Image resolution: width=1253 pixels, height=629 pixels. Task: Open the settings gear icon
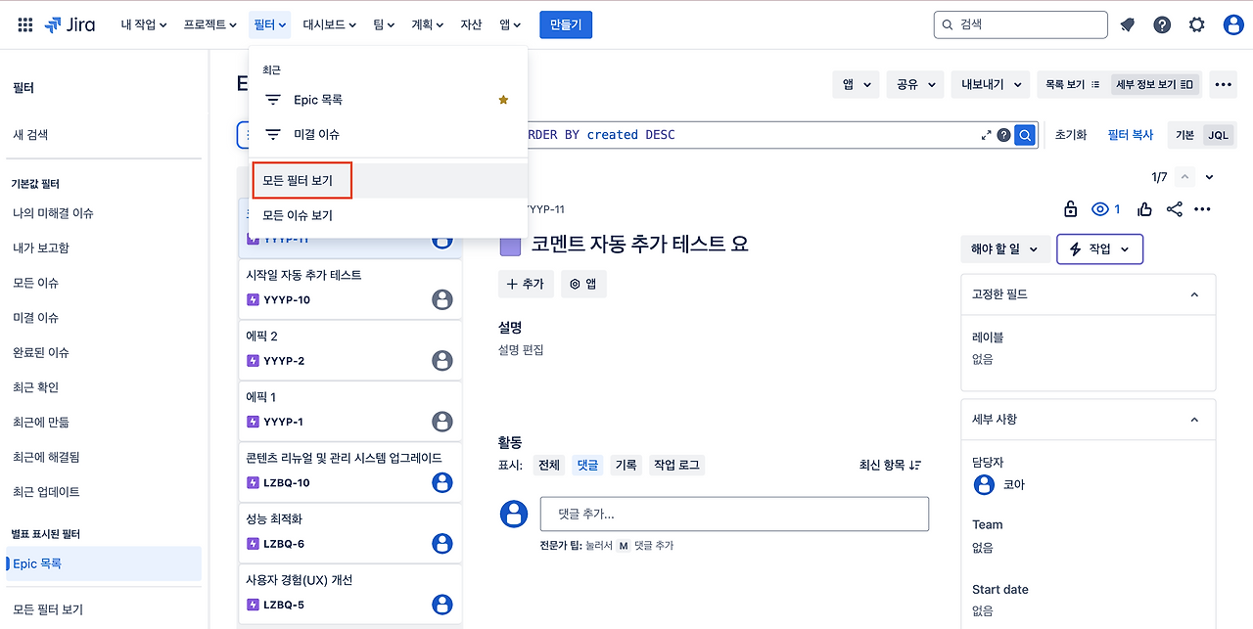click(x=1196, y=24)
